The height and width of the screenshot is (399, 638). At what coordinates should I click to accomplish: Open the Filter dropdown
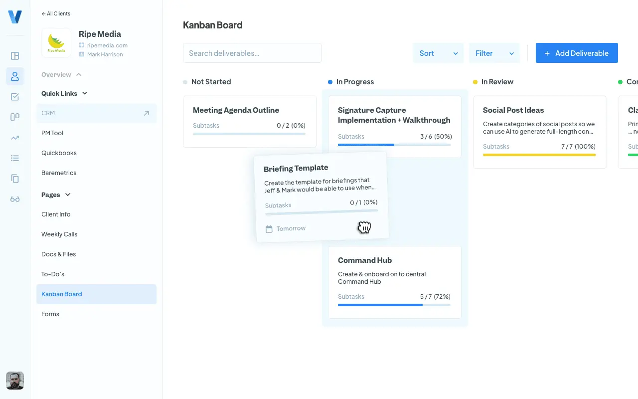tap(494, 53)
